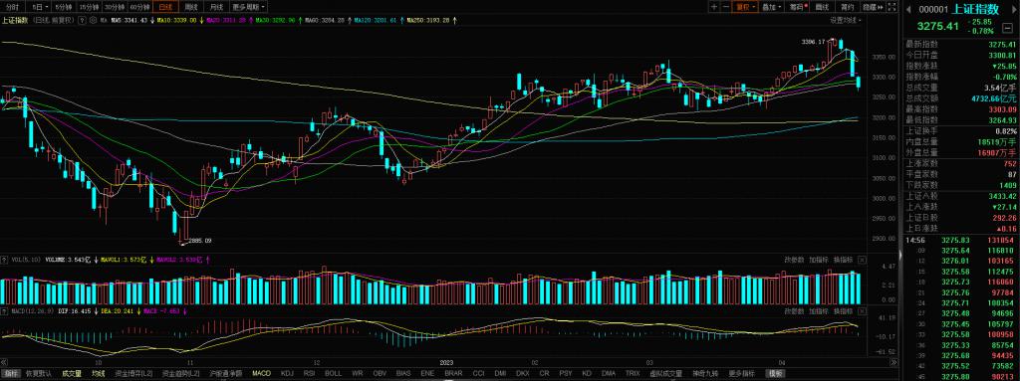Viewport: 1020px width, 381px height.
Task: Toggle the 画线 drawing line mode
Action: tap(823, 7)
